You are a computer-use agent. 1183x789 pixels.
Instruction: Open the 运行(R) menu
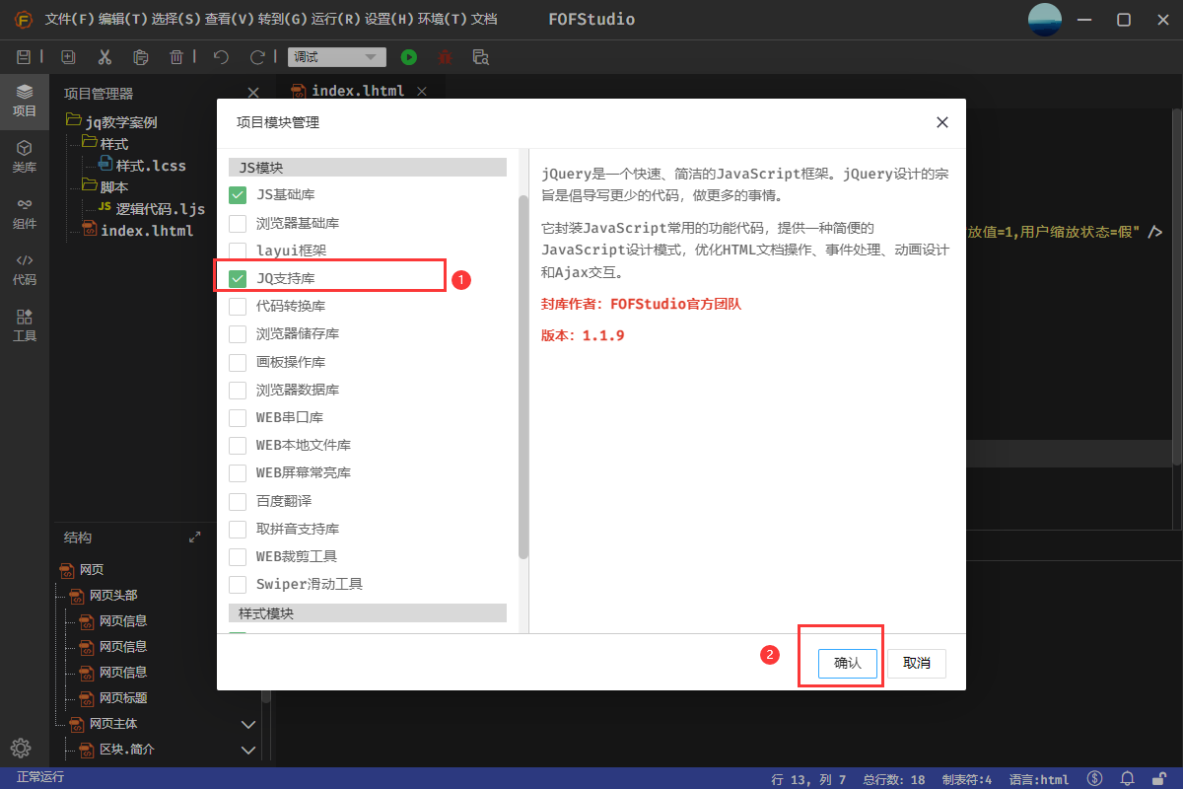335,20
